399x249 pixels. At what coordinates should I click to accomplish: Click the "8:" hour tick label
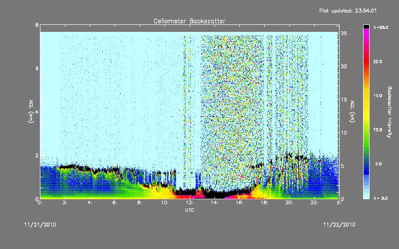140,203
